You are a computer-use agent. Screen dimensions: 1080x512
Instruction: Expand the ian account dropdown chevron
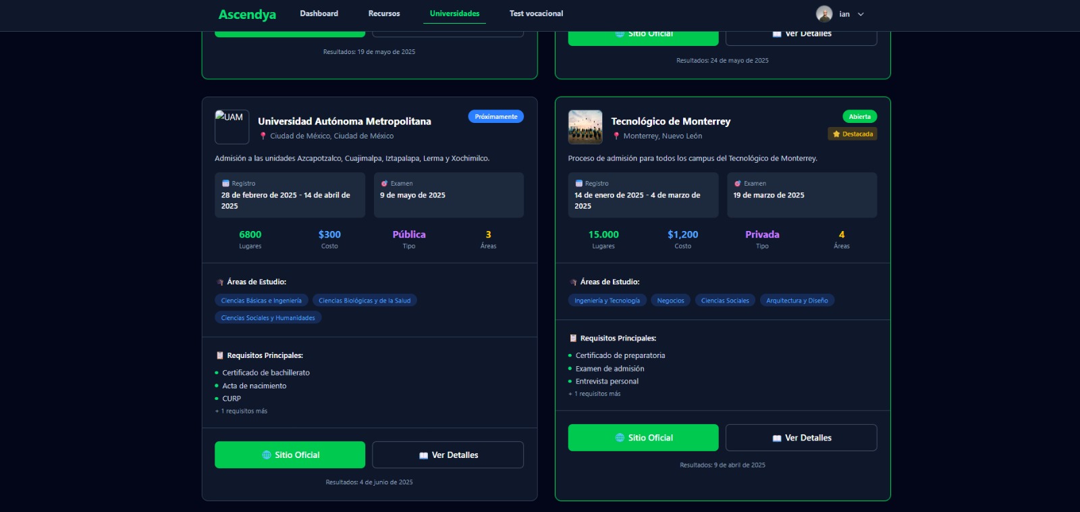[x=861, y=14]
